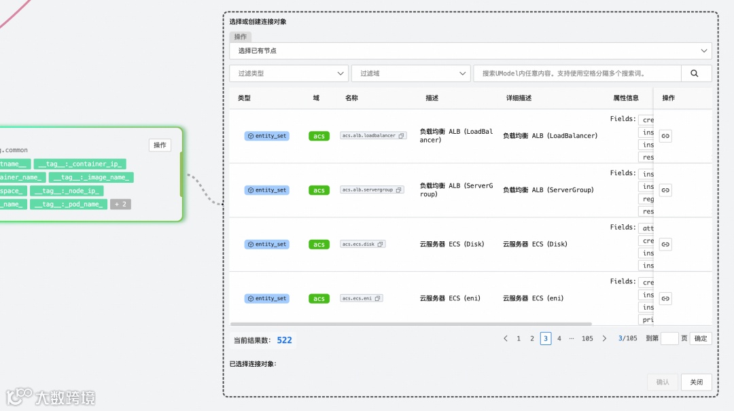Click the magnifier search button
Viewport: 734px width, 411px height.
pos(696,73)
